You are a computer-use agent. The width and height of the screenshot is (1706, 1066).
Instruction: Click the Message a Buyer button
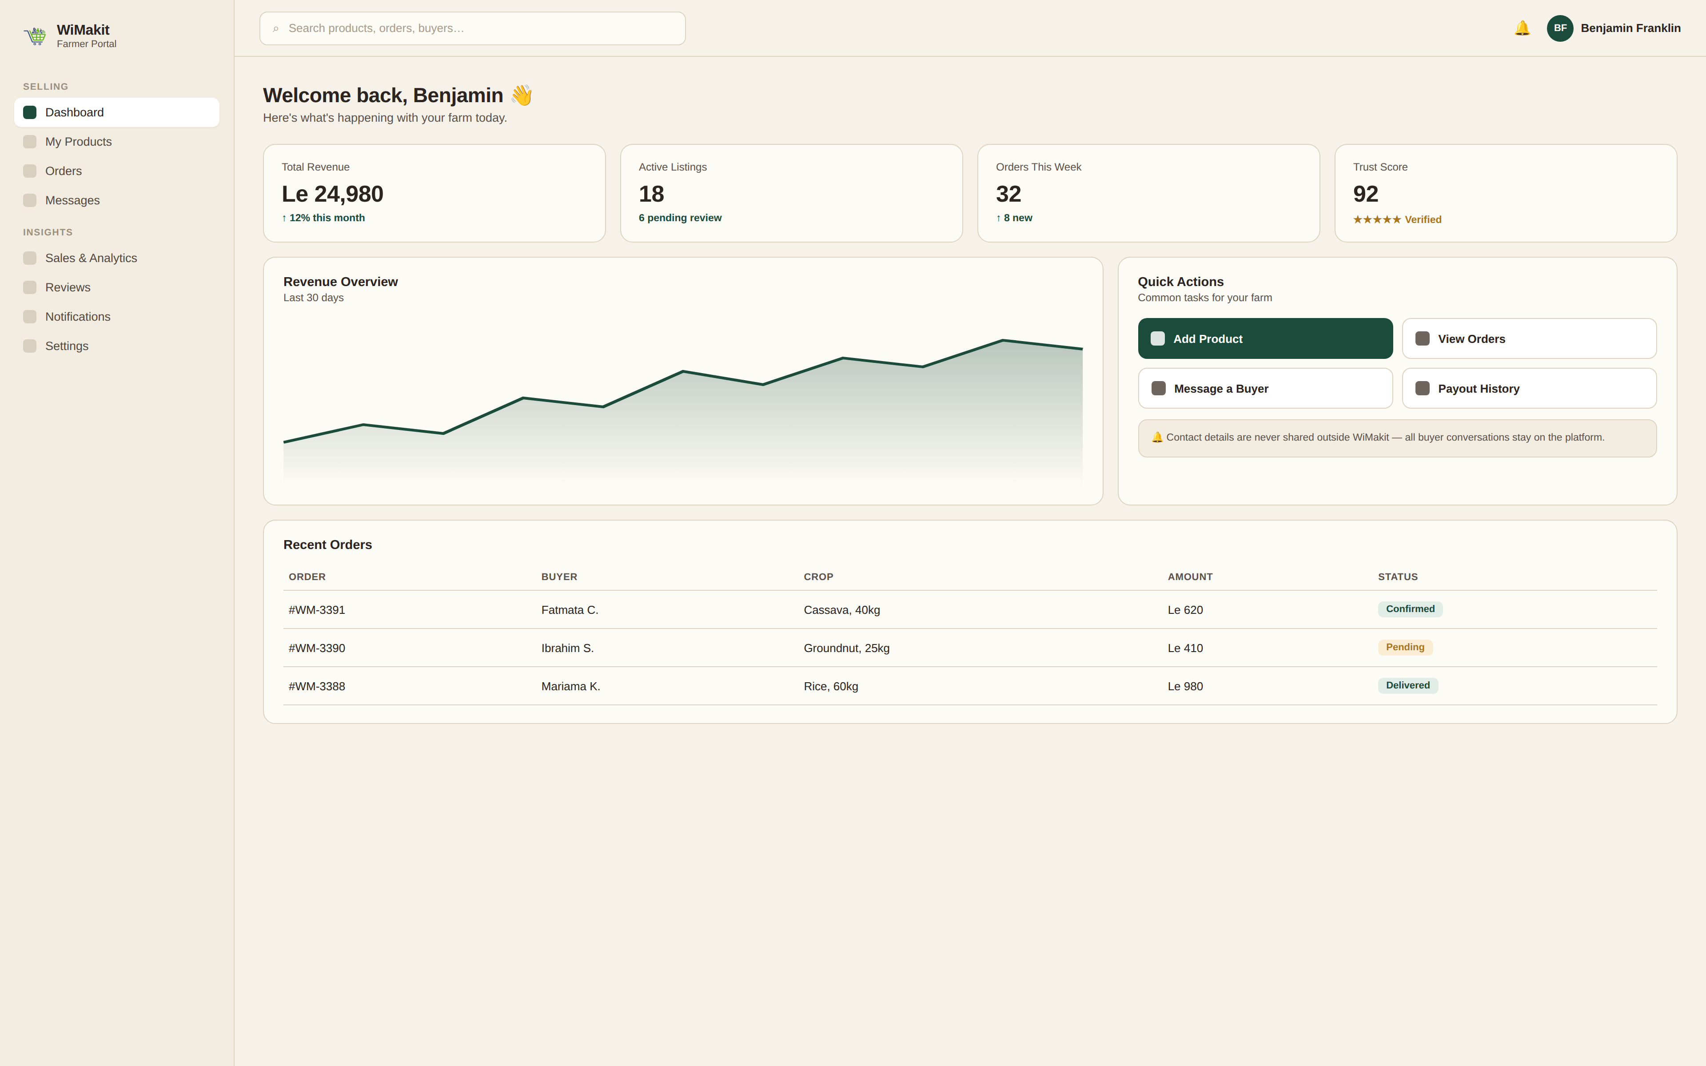point(1265,389)
